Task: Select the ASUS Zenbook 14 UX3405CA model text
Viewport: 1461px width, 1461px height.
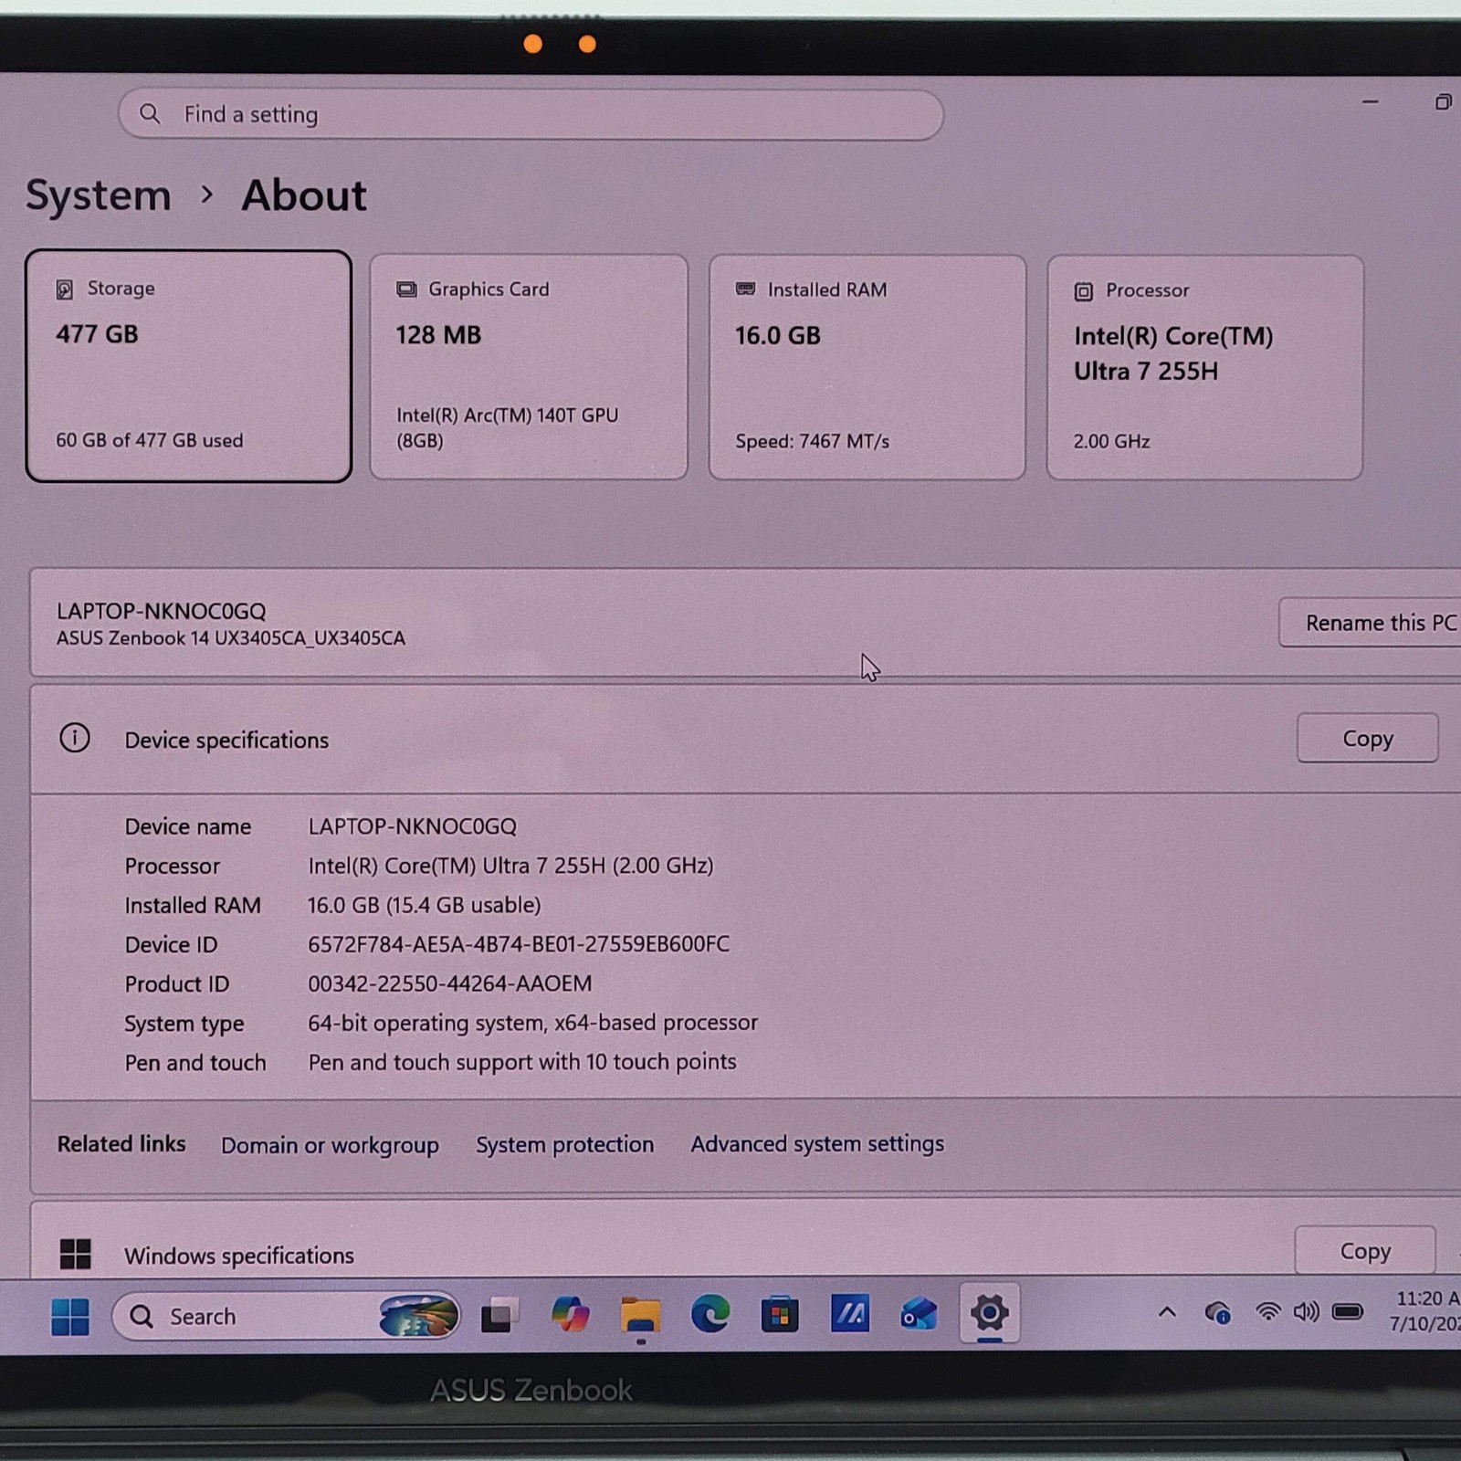Action: pyautogui.click(x=231, y=638)
